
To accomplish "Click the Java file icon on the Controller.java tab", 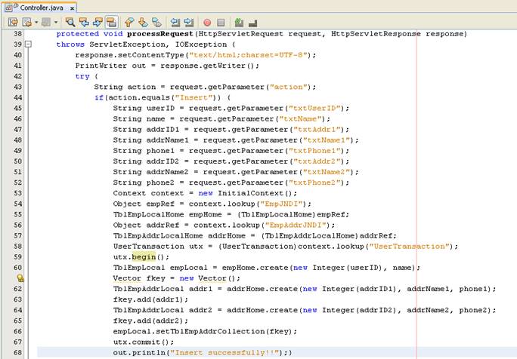I will click(x=9, y=8).
